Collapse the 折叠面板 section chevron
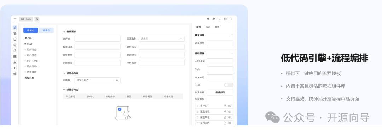Image resolution: width=382 pixels, height=133 pixels. [64, 32]
